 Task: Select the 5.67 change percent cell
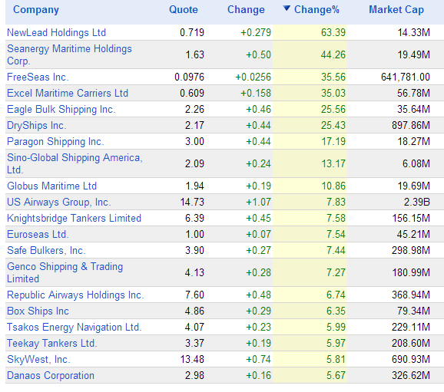tap(336, 375)
